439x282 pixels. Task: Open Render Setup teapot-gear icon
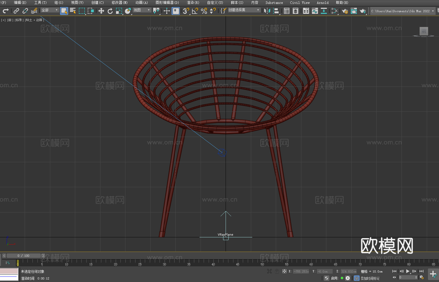coord(345,11)
